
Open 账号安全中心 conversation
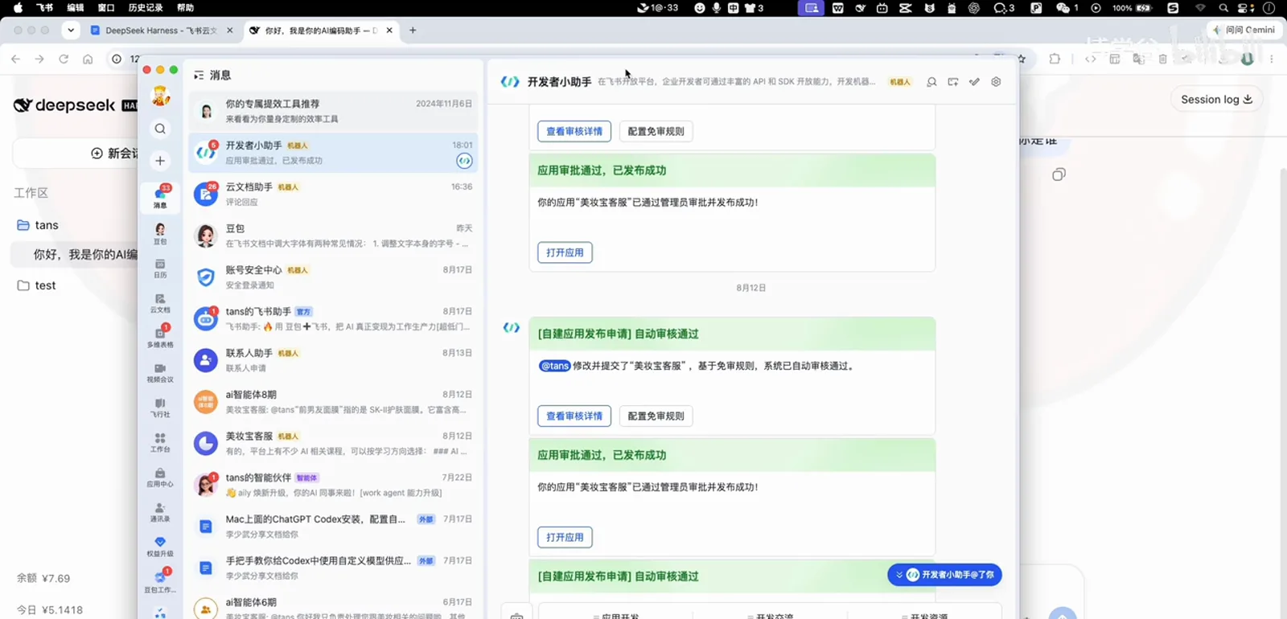334,277
